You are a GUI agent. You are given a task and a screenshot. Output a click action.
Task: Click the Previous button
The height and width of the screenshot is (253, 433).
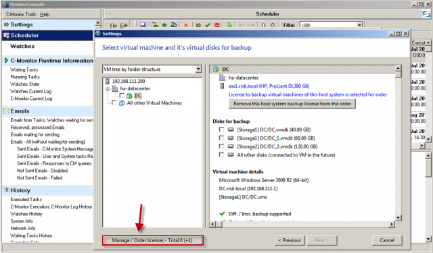(290, 240)
